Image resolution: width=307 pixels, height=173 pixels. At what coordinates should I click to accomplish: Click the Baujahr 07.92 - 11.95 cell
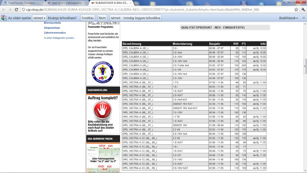(x=219, y=83)
